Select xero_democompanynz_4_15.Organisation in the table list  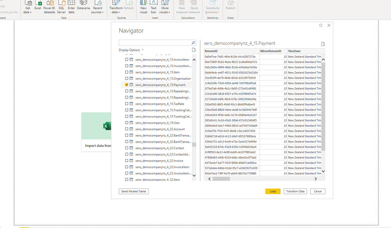point(163,79)
